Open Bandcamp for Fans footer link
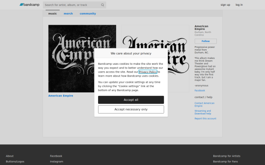 [225, 161]
